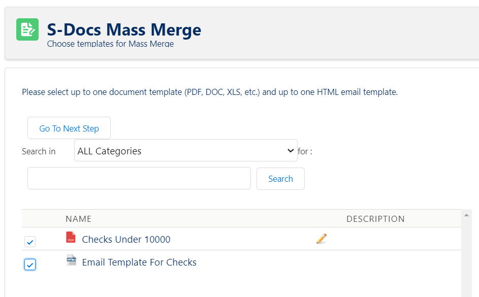Click the Choose templates for Mass Merge subtitle

pos(110,44)
